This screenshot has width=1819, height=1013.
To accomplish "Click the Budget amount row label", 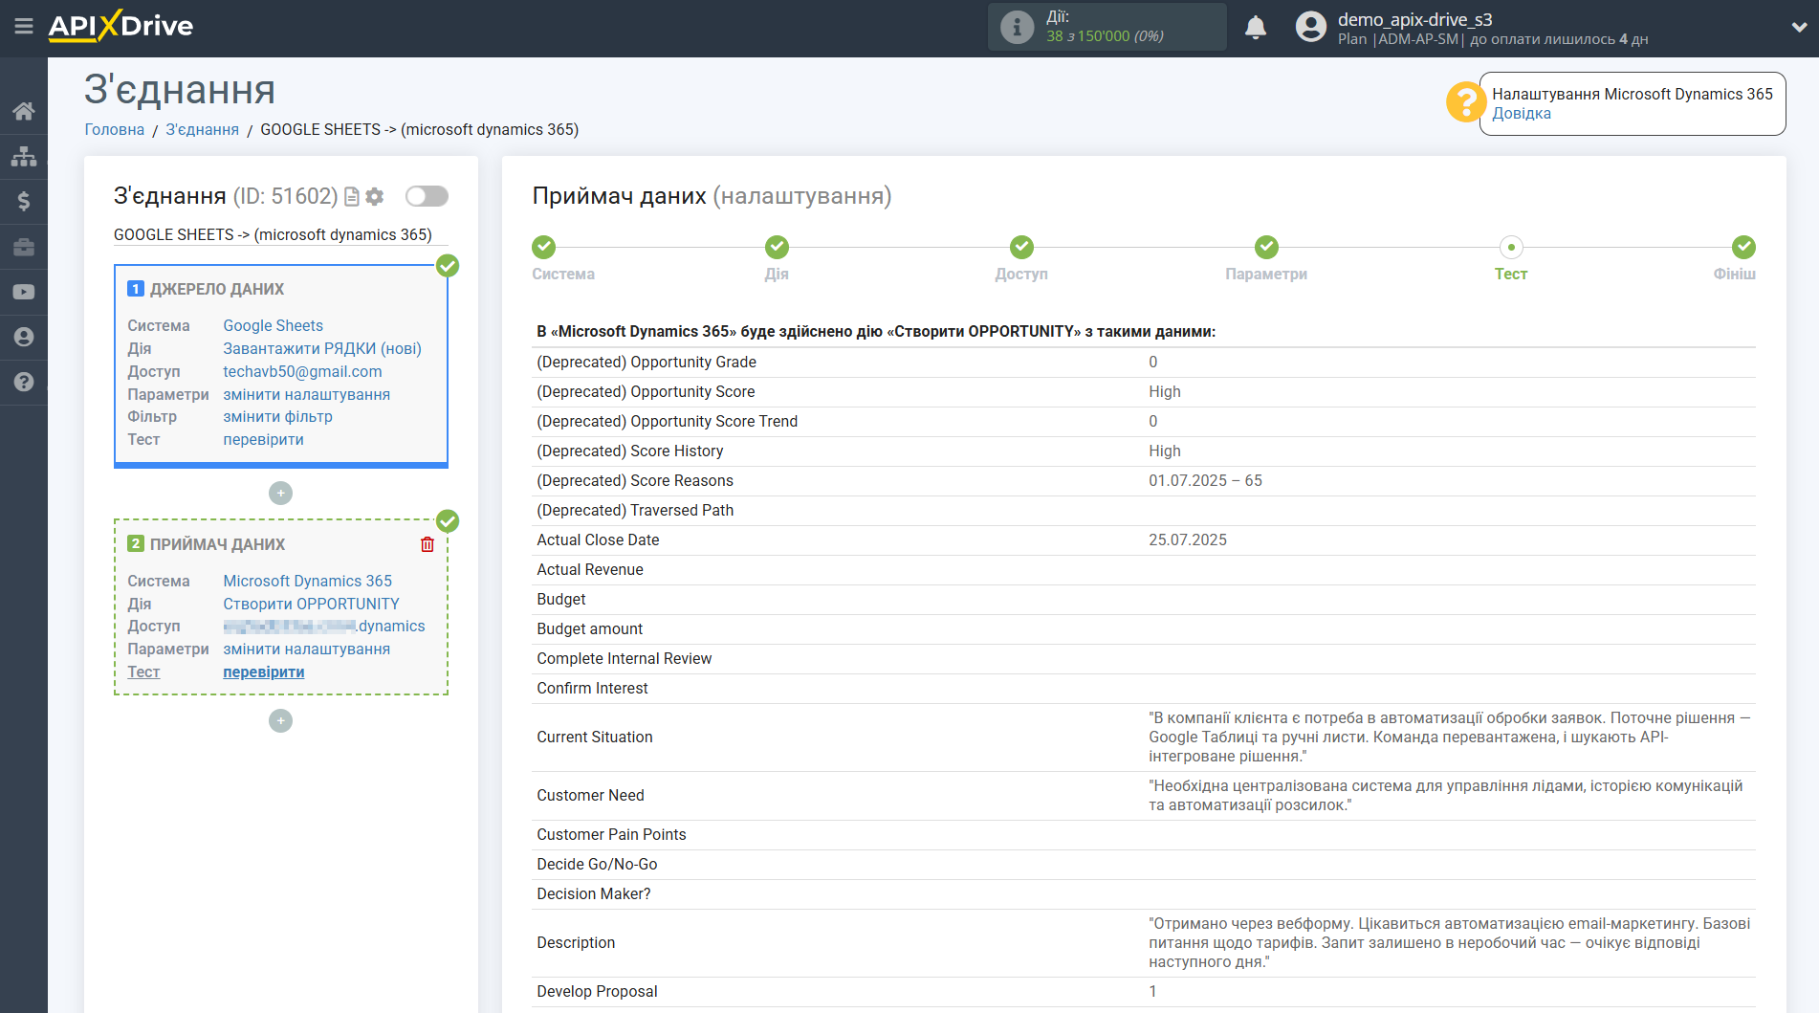I will pos(589,628).
